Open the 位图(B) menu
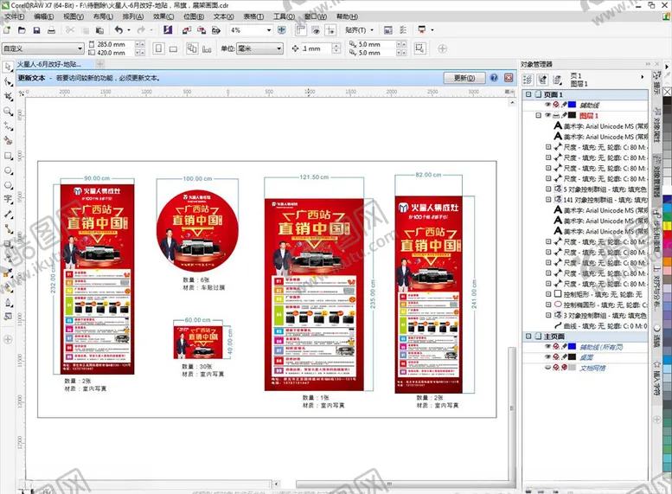Image resolution: width=672 pixels, height=494 pixels. [x=193, y=16]
